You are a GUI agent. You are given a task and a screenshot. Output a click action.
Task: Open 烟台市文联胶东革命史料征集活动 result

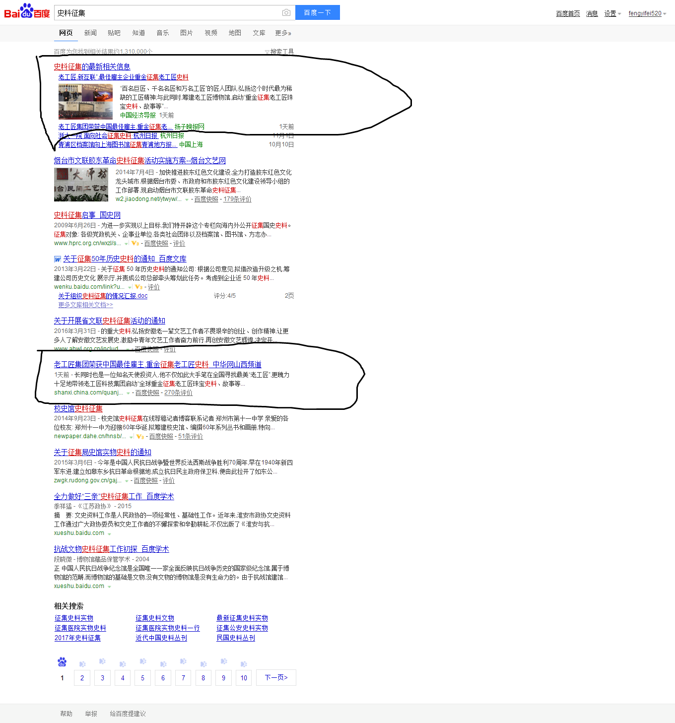point(140,160)
